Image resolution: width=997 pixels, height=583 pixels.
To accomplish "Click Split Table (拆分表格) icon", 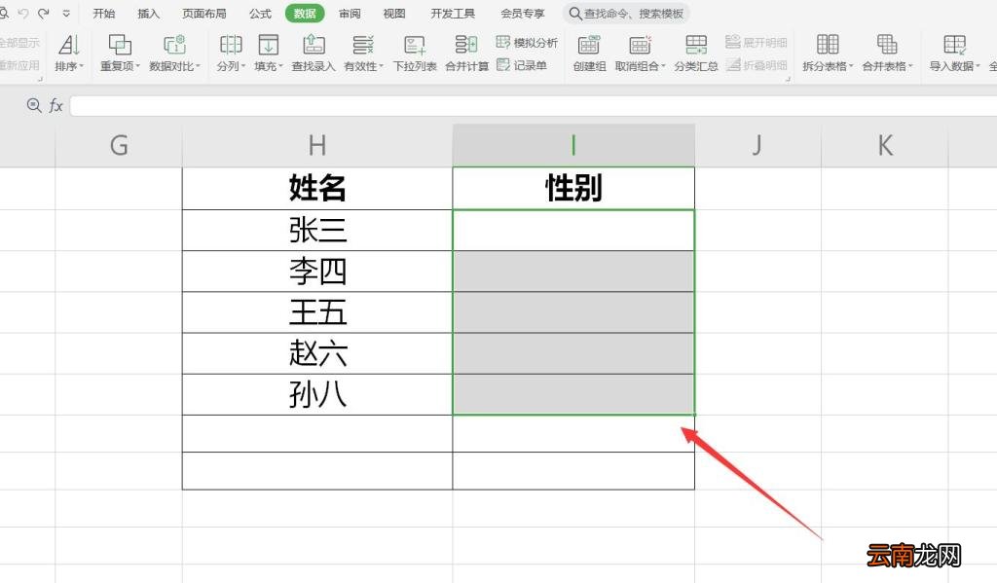I will coord(828,45).
